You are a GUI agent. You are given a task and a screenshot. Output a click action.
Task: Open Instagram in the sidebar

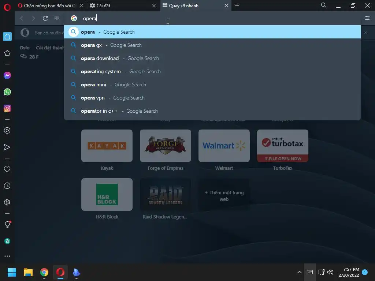pyautogui.click(x=7, y=108)
